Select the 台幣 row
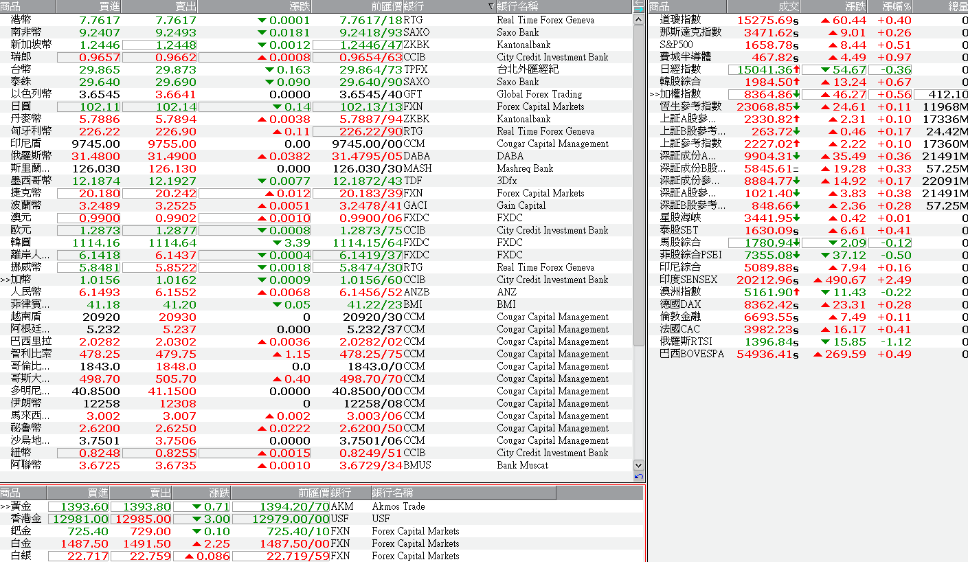The width and height of the screenshot is (968, 562). pos(316,69)
